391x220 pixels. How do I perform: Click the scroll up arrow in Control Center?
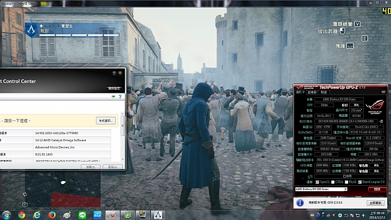[122, 114]
